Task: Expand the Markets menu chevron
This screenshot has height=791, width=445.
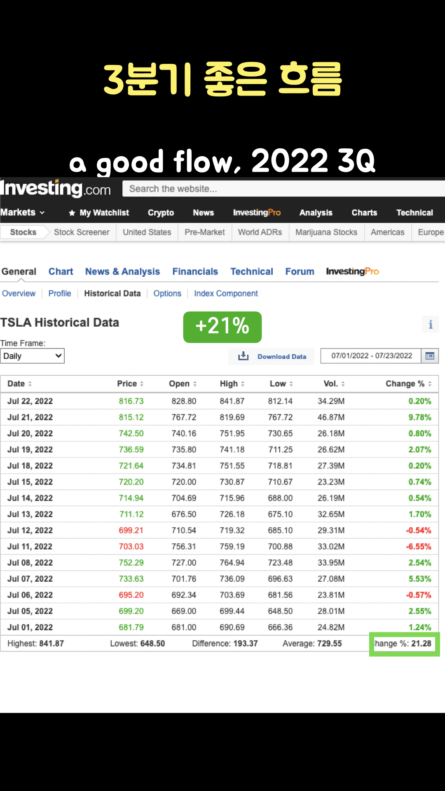Action: coord(42,213)
